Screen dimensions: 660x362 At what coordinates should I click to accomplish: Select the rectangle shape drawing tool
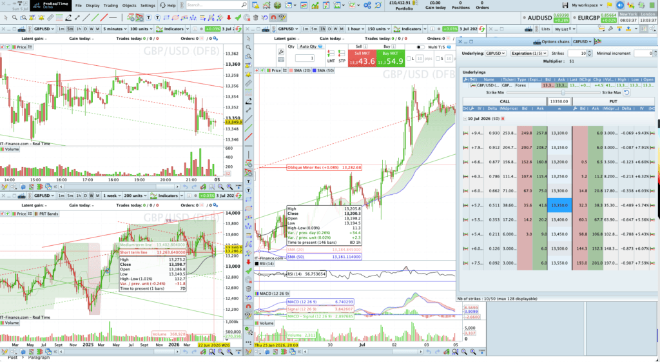(166, 17)
